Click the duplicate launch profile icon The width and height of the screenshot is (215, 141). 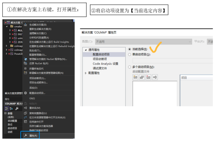coord(142,77)
